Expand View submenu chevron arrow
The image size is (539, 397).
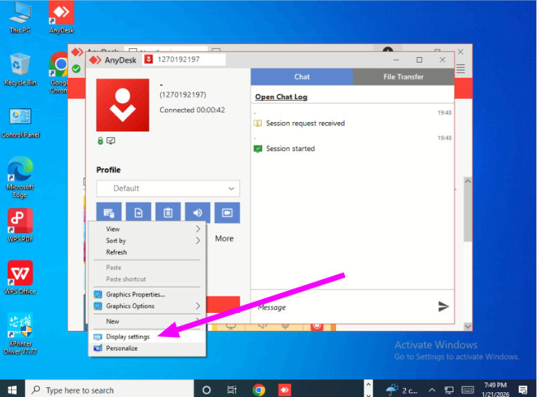pyautogui.click(x=197, y=229)
